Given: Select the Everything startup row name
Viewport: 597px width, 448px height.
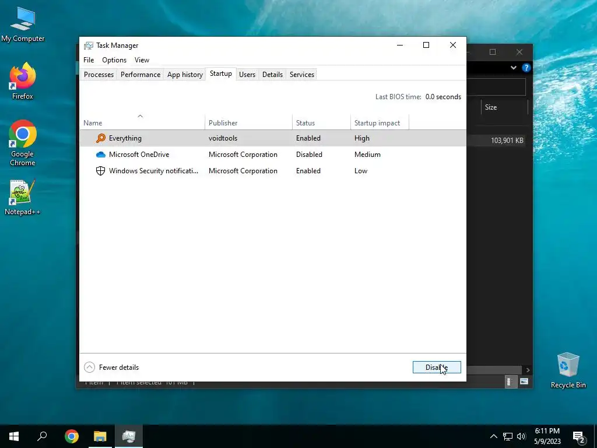Looking at the screenshot, I should (125, 138).
